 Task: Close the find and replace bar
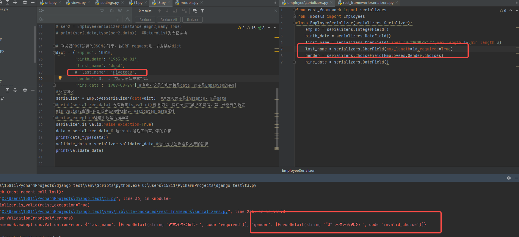[276, 11]
